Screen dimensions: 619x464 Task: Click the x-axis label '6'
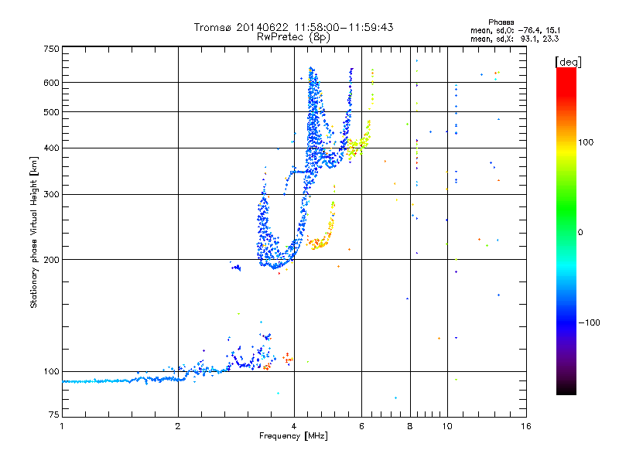point(361,426)
